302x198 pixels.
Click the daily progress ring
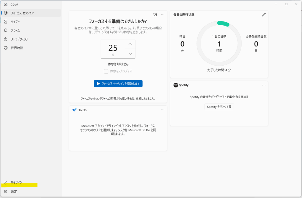pyautogui.click(x=219, y=44)
